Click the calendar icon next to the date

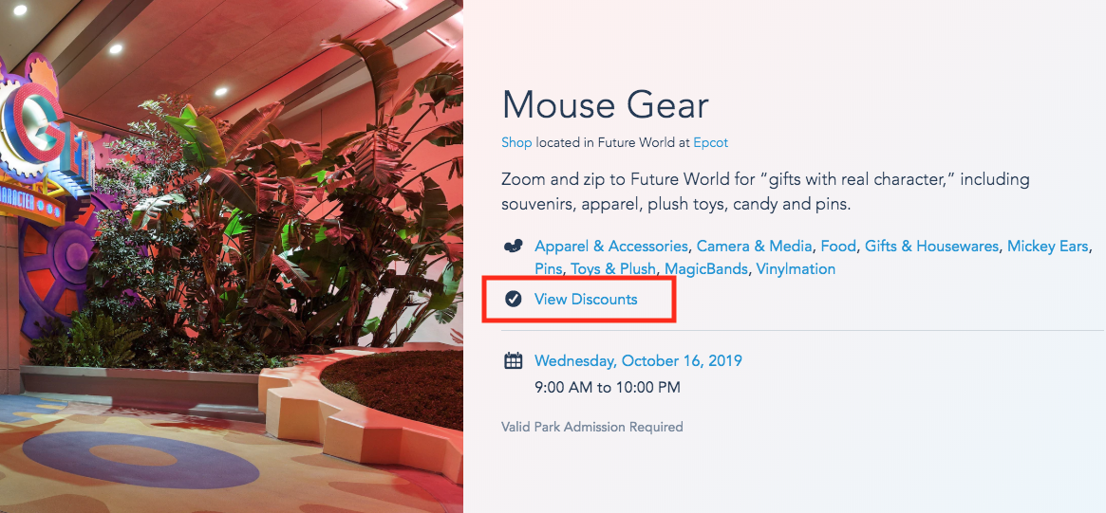(514, 360)
